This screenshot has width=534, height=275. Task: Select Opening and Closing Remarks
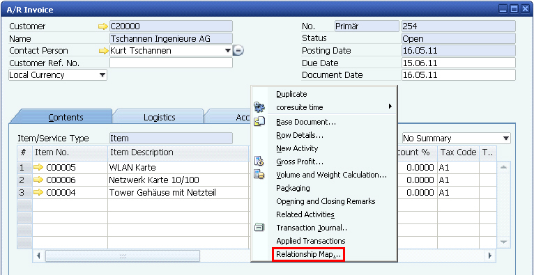[326, 201]
